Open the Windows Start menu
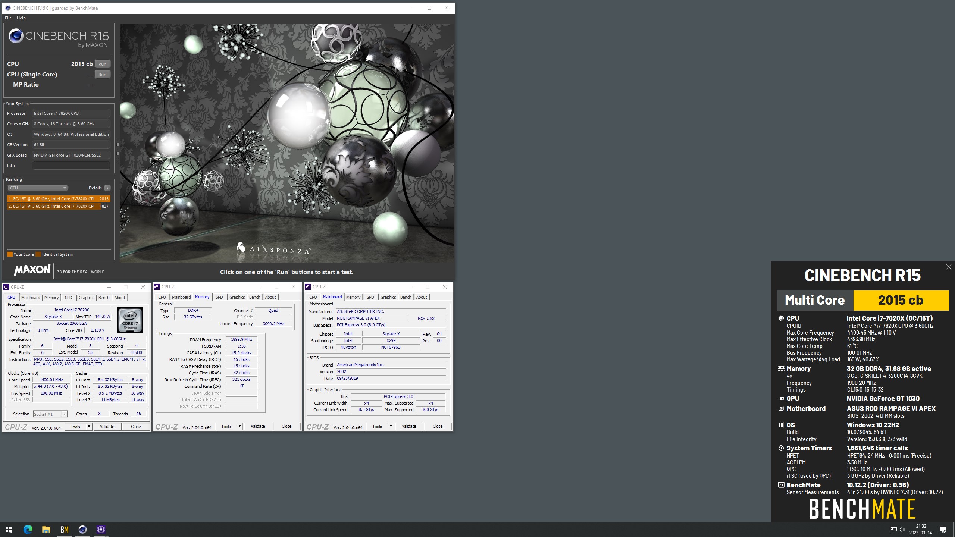 tap(9, 530)
